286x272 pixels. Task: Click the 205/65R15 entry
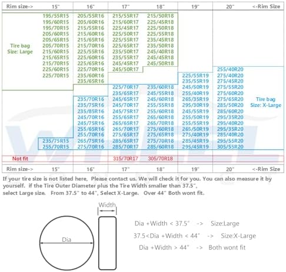56,40
